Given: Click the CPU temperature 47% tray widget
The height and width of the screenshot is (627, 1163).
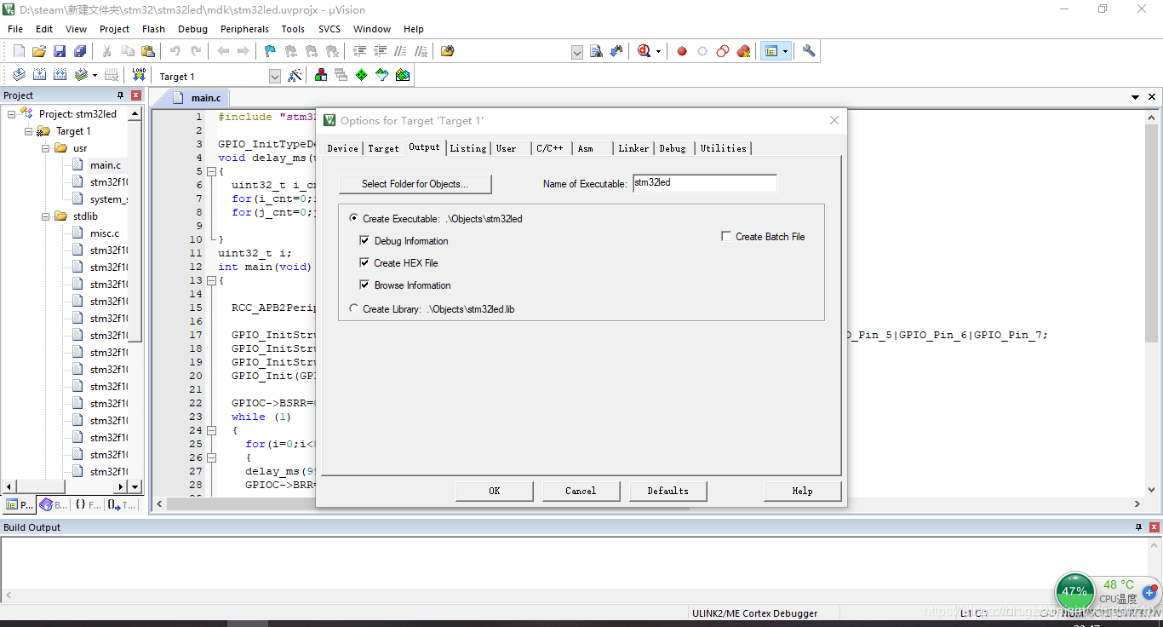Looking at the screenshot, I should 1074,591.
